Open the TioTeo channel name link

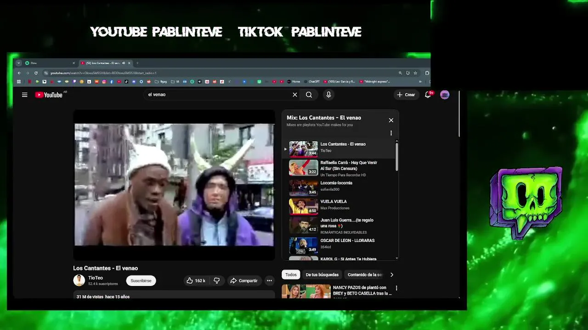(96, 278)
